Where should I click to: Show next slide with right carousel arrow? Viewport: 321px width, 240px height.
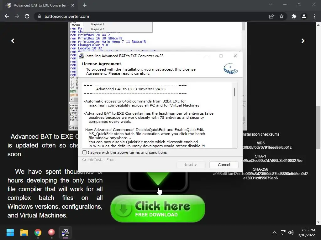[303, 41]
